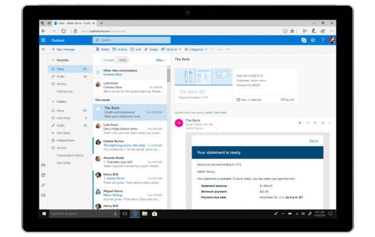
Task: Open Calendar from the left rail
Action: click(43, 175)
